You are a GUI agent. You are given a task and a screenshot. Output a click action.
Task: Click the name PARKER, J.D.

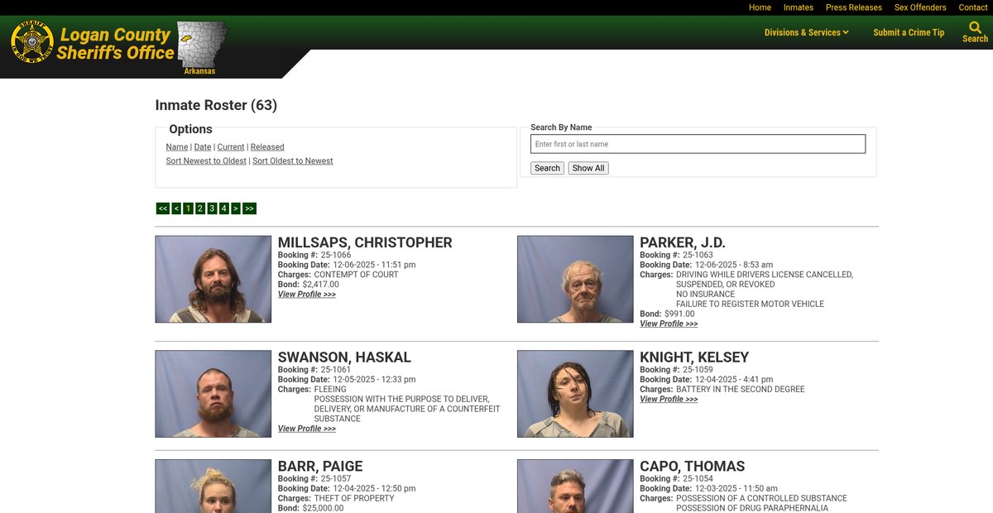(683, 242)
